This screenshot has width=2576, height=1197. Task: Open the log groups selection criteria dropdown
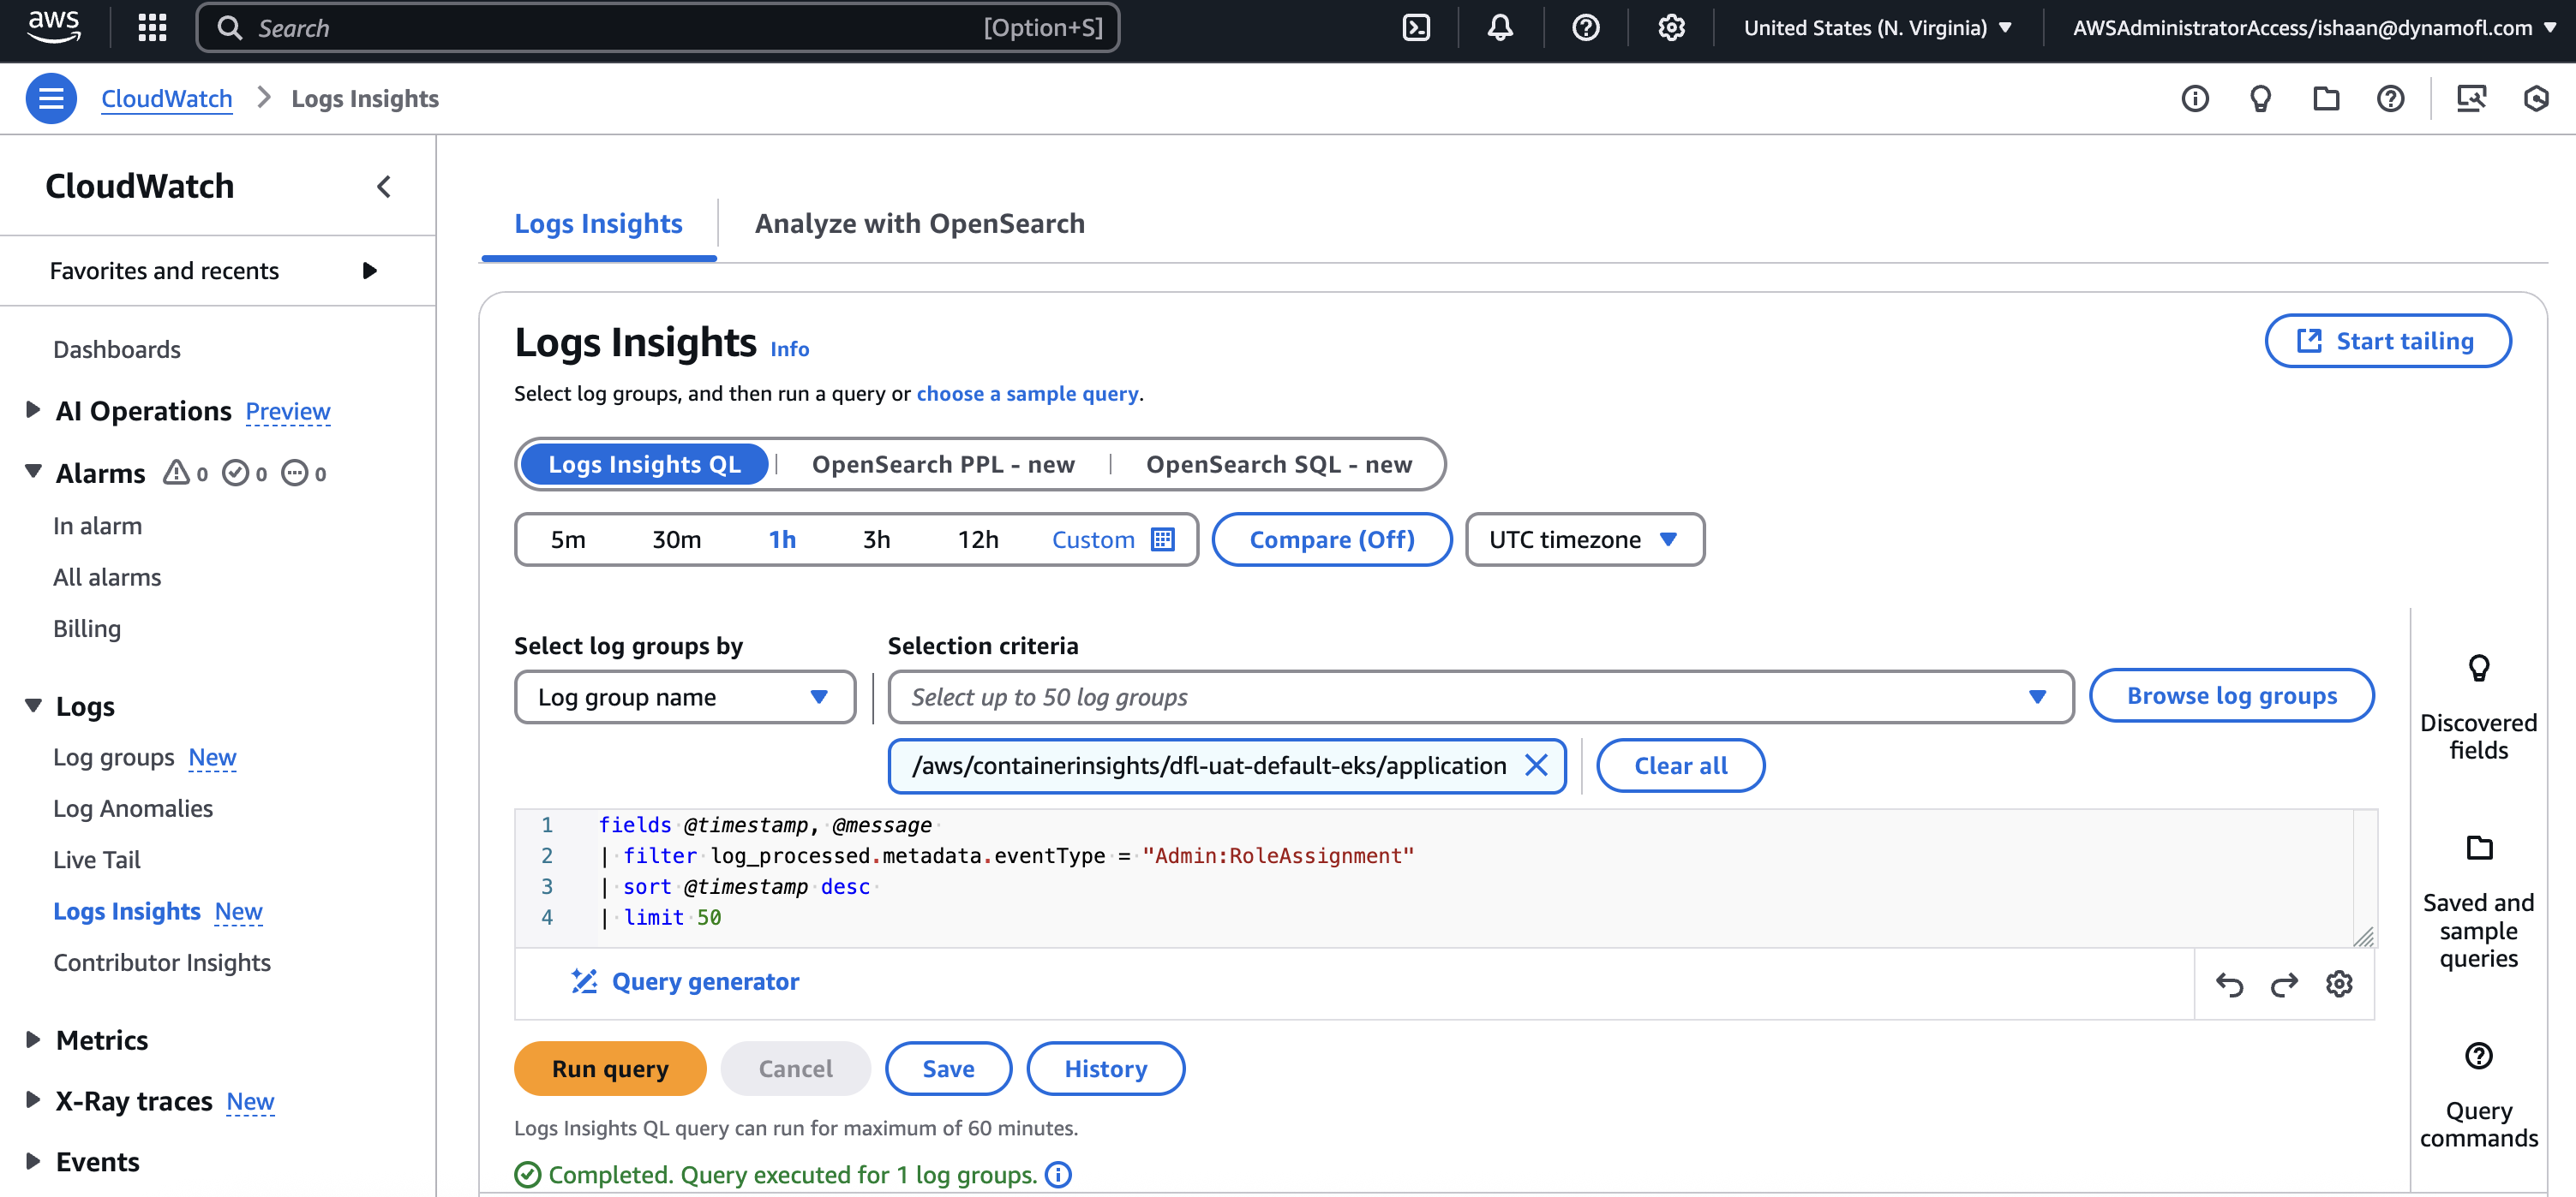1480,696
